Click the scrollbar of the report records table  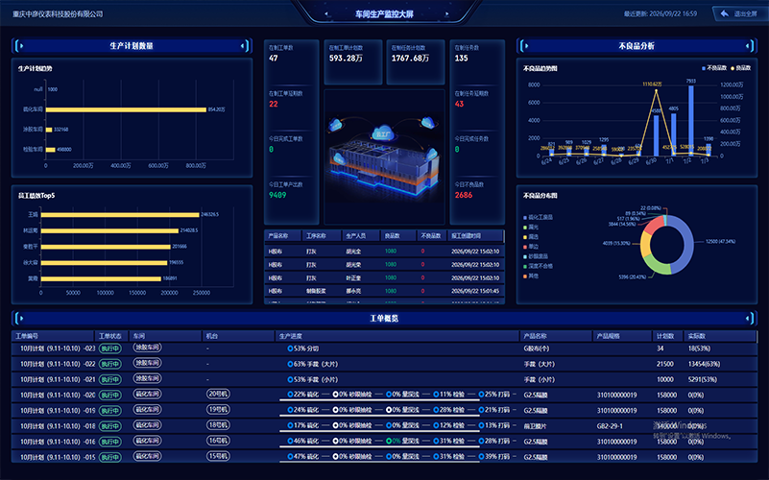(504, 237)
